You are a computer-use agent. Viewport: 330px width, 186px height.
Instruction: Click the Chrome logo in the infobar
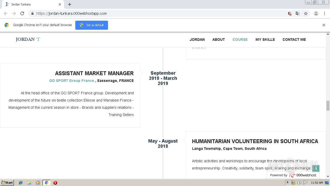pyautogui.click(x=7, y=25)
